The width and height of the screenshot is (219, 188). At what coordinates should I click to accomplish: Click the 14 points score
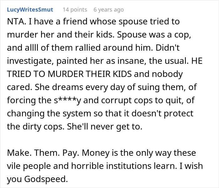click(x=75, y=10)
